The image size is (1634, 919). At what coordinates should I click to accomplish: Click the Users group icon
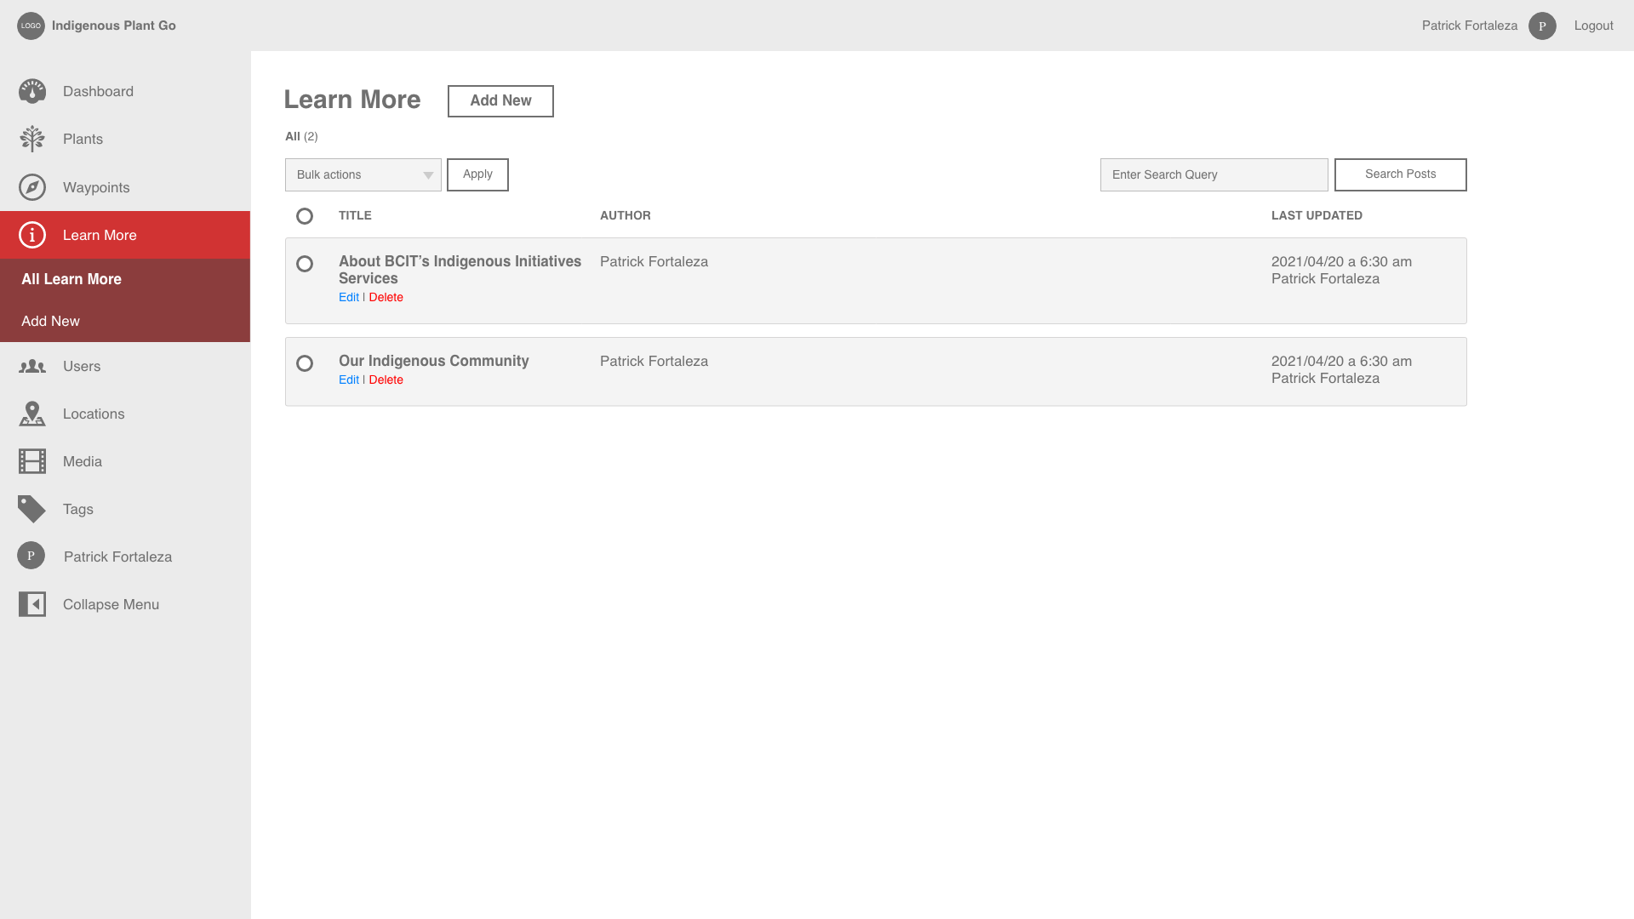tap(32, 366)
